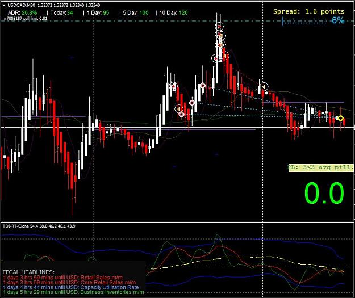Select the yellow circle marker on latest candle
Viewport: 355px width, 298px height.
340,118
